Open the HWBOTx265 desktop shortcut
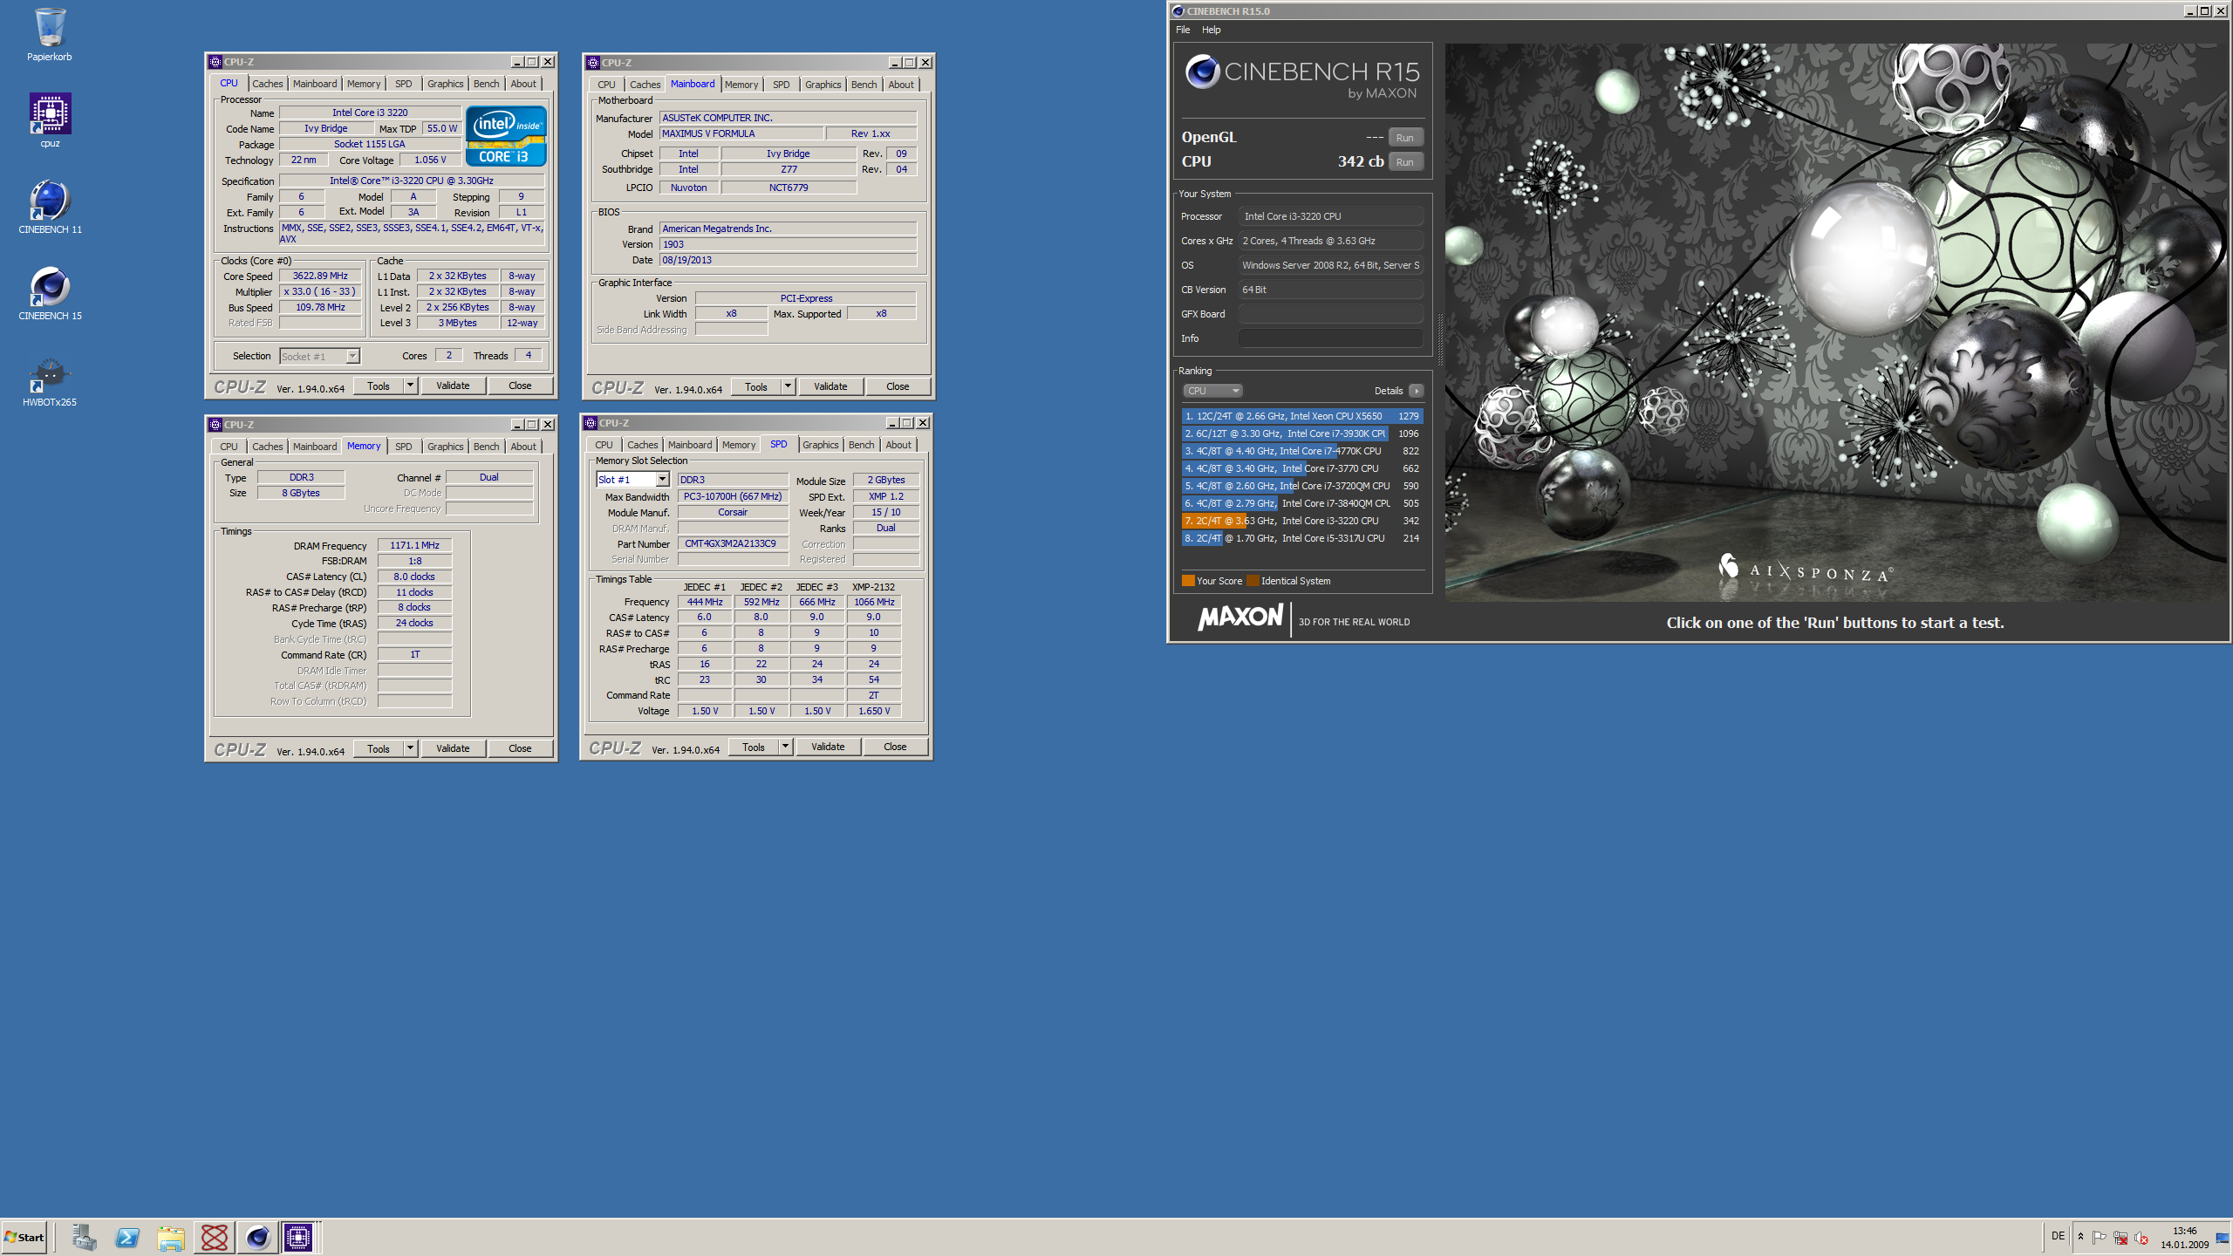 point(50,381)
